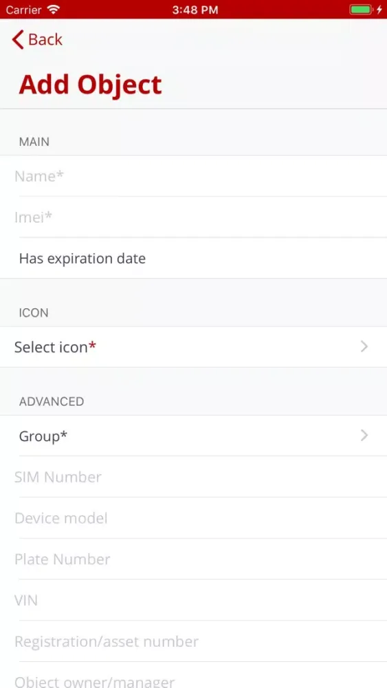Go back using the Back label
Image resolution: width=387 pixels, height=688 pixels.
pyautogui.click(x=45, y=39)
